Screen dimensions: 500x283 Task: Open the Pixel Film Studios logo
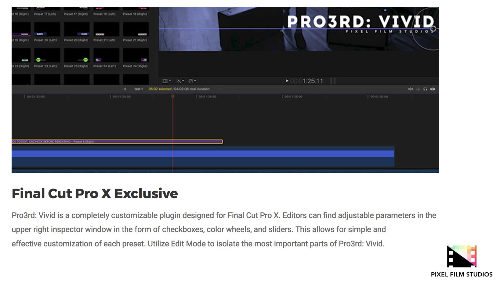(462, 261)
